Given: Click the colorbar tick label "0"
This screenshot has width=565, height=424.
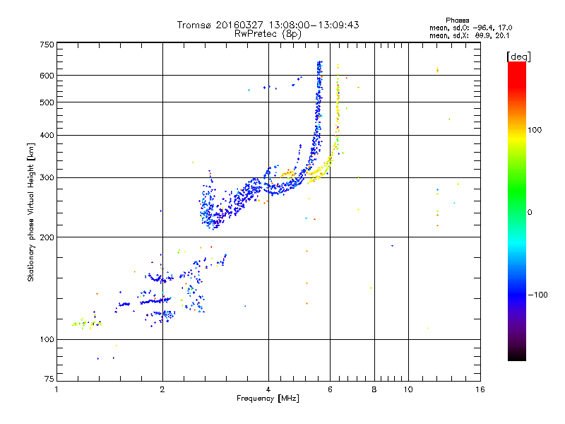Looking at the screenshot, I should pos(530,213).
